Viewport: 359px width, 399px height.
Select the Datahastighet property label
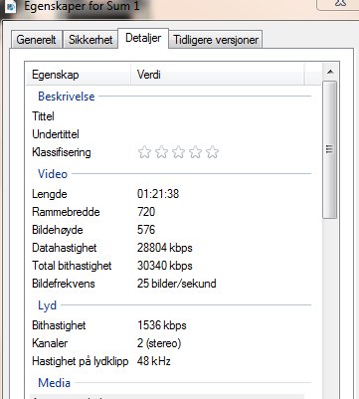(x=65, y=248)
